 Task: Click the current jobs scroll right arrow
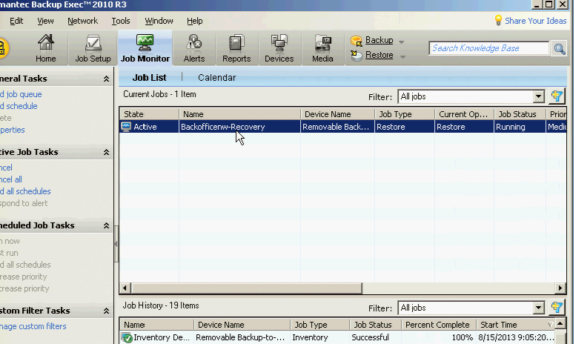click(560, 288)
